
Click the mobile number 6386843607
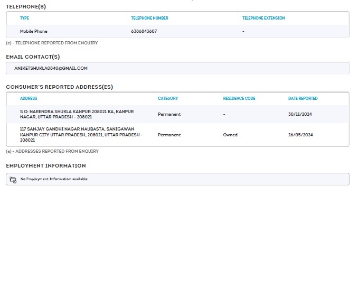[x=144, y=31]
